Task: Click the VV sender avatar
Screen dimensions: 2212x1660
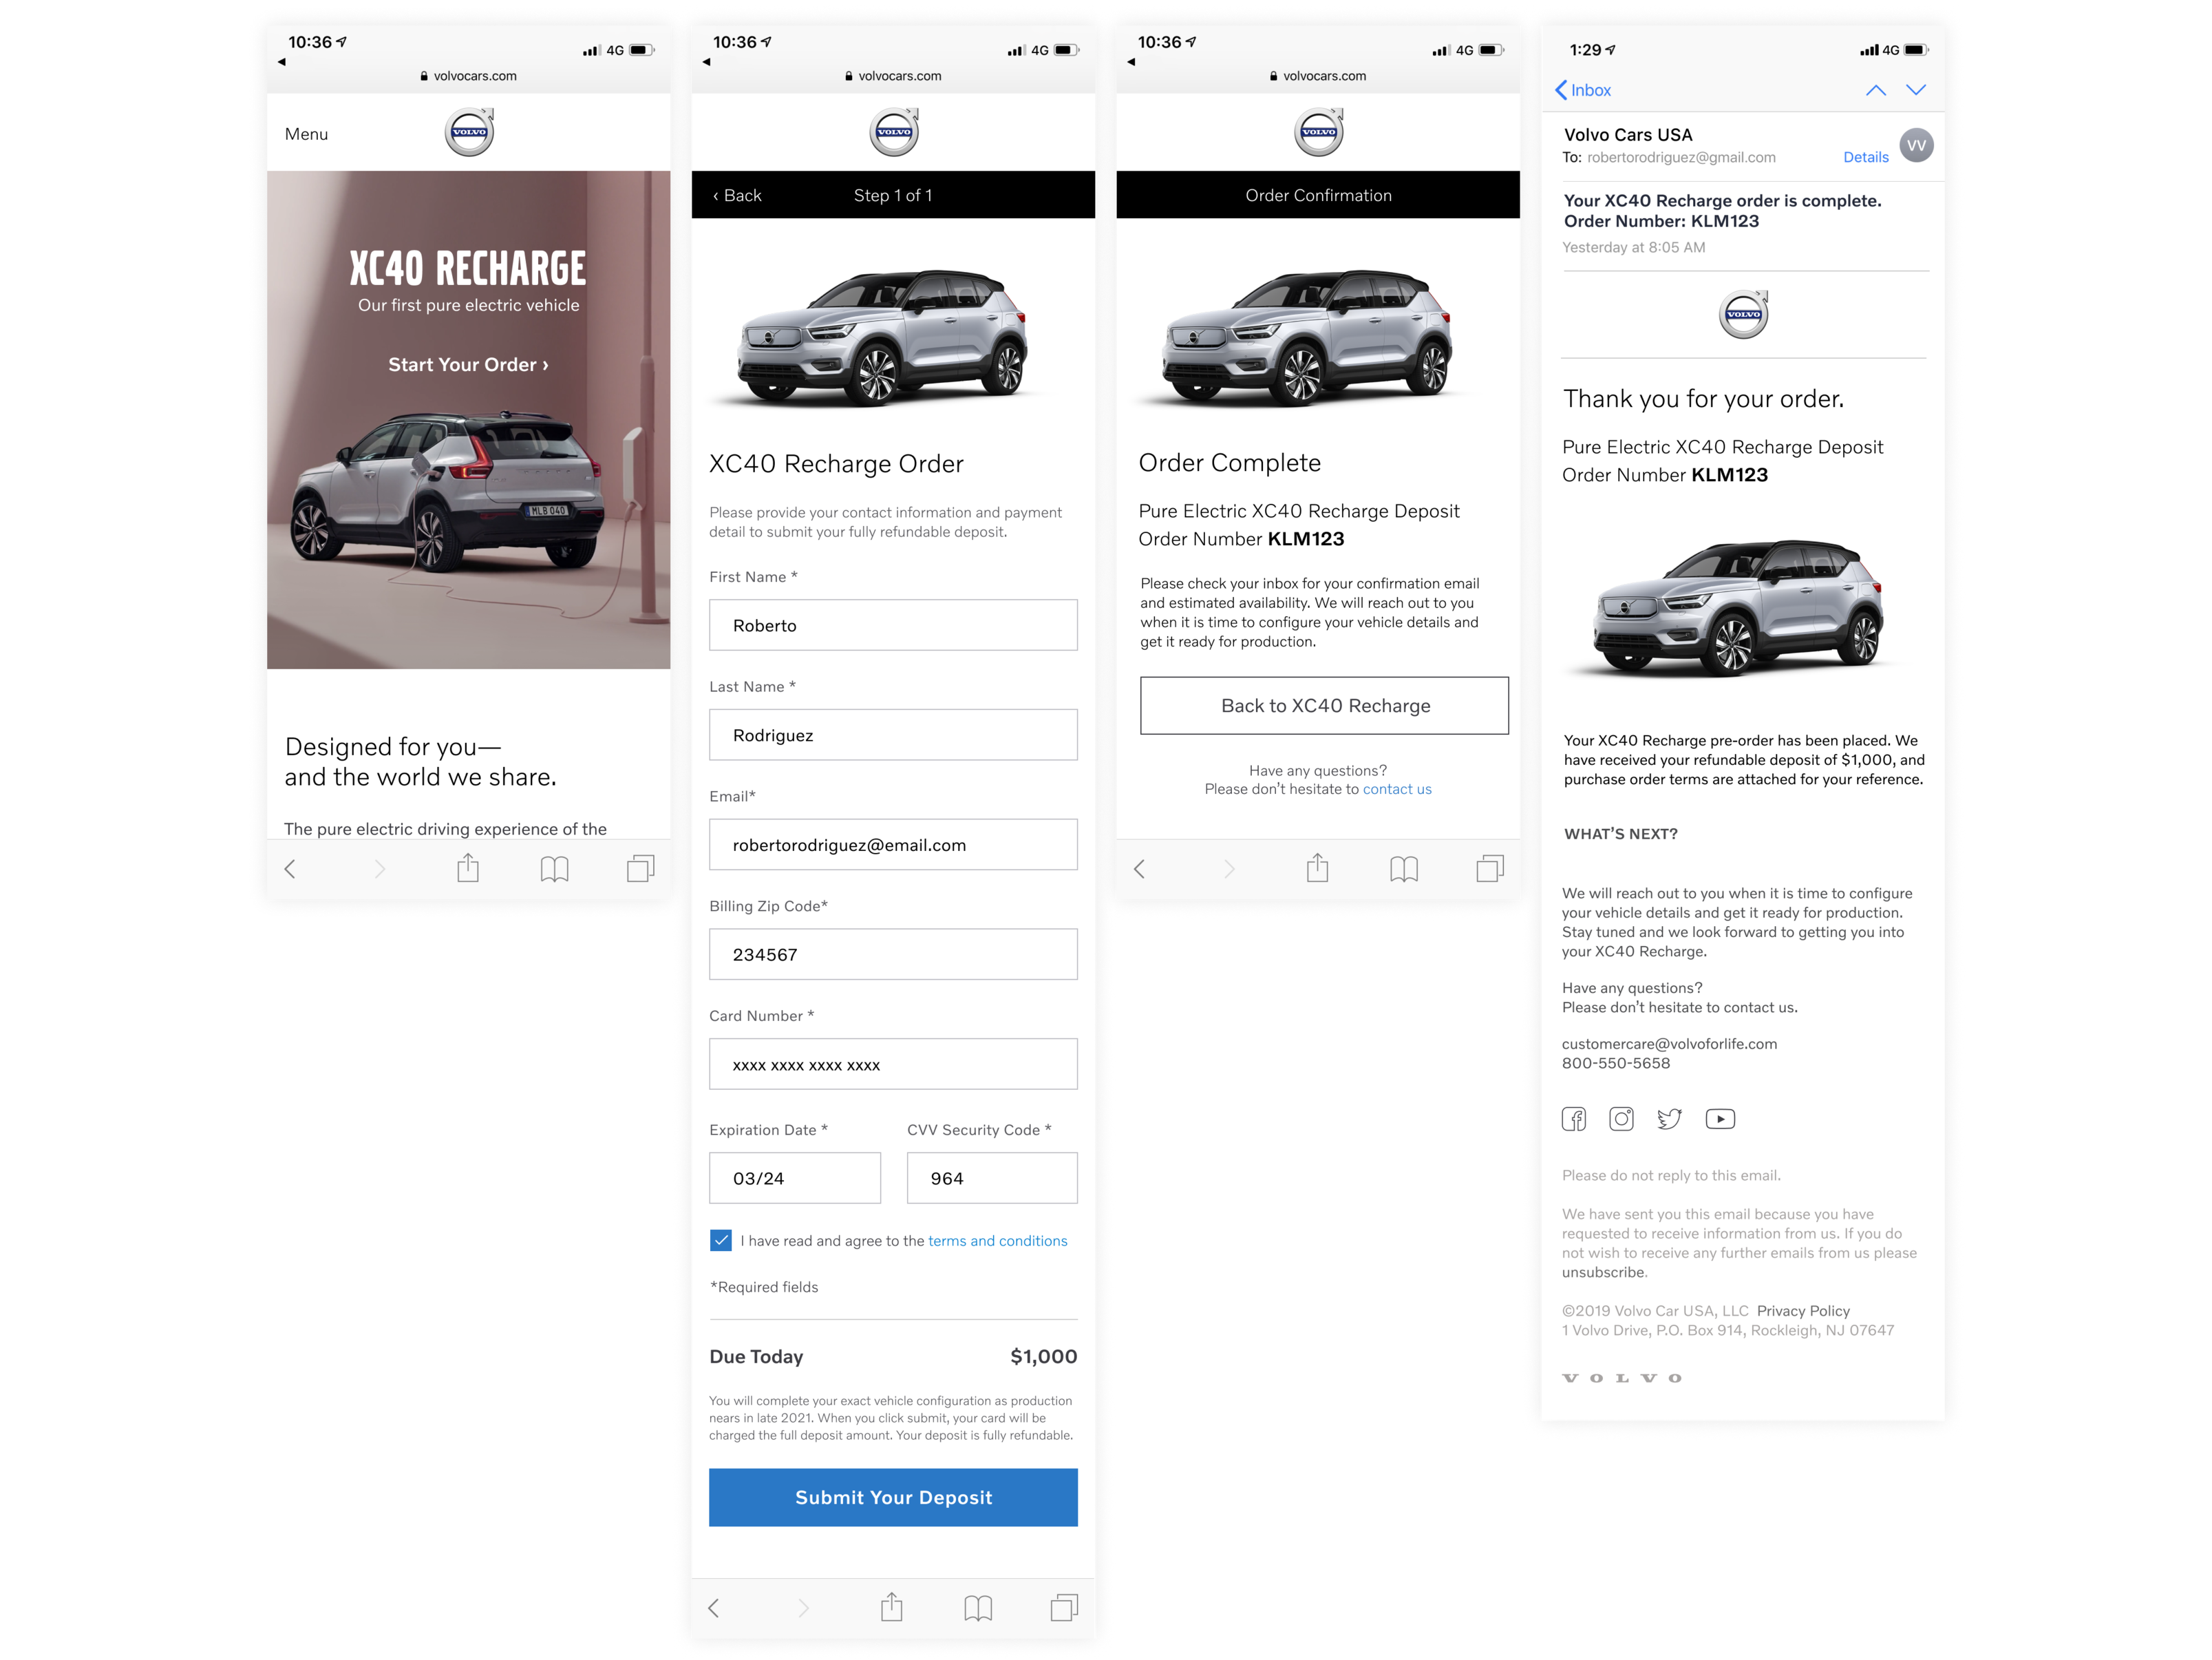Action: pyautogui.click(x=1916, y=146)
